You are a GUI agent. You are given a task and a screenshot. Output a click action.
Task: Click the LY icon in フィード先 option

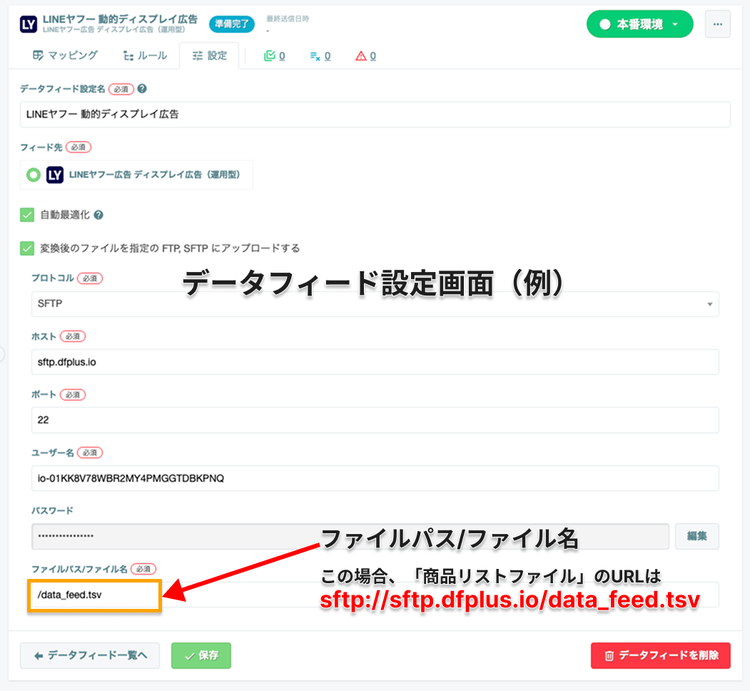tap(54, 175)
